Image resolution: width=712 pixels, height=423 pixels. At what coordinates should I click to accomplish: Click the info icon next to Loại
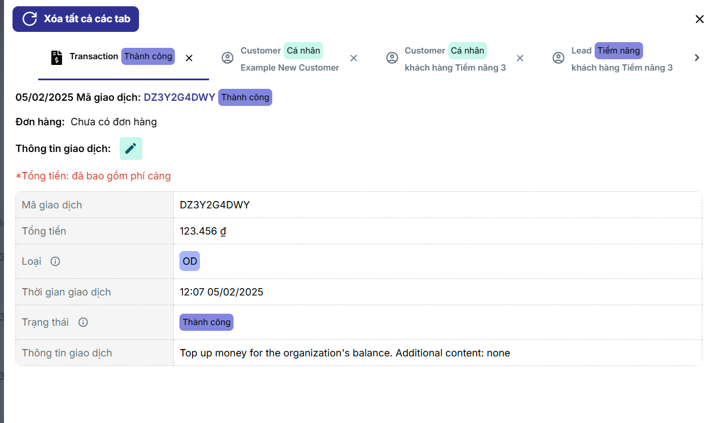55,261
